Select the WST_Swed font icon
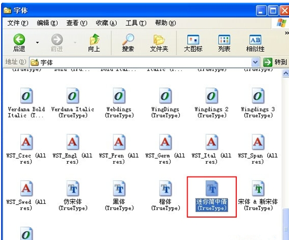The image size is (289, 240). tap(26, 188)
